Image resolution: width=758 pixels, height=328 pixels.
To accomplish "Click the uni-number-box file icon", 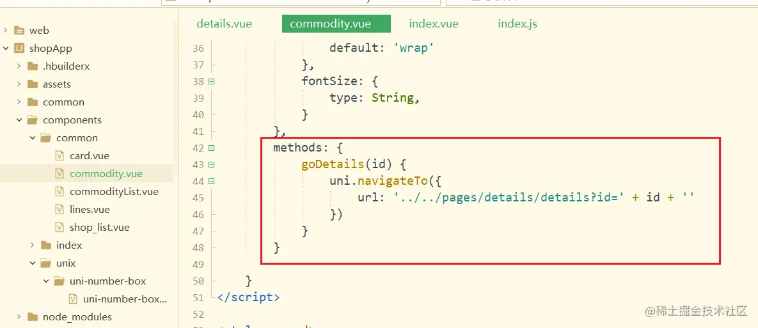I will (x=74, y=299).
